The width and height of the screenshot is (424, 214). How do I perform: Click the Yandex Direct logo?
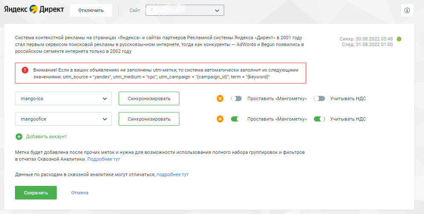point(34,9)
